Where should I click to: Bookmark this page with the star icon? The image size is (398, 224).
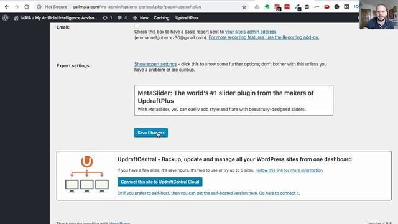tap(244, 7)
